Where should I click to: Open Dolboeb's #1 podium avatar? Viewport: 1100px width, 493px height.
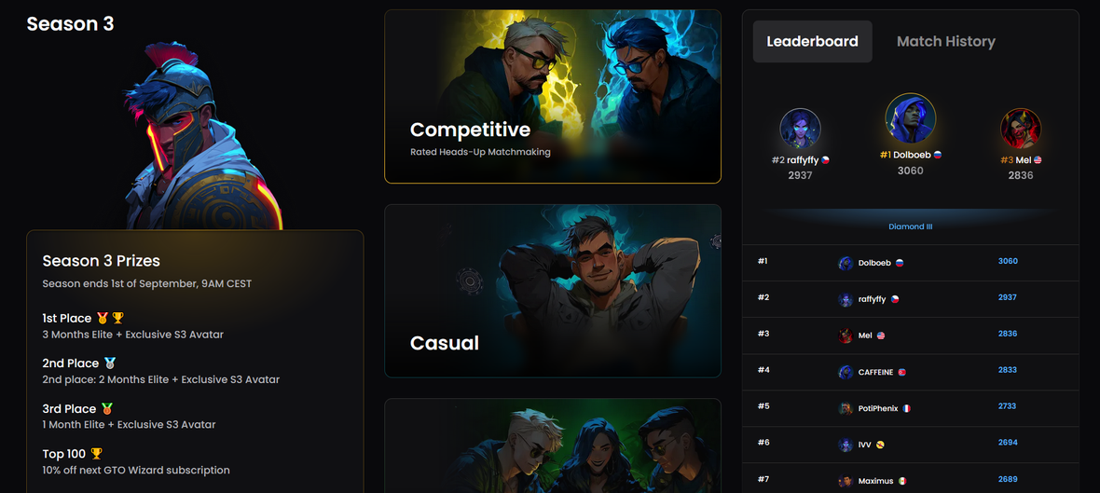coord(911,118)
